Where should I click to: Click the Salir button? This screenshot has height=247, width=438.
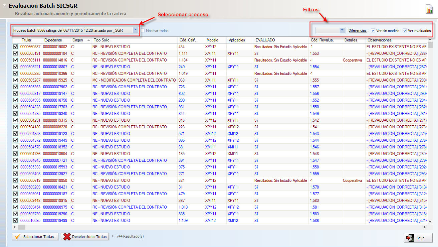418,238
